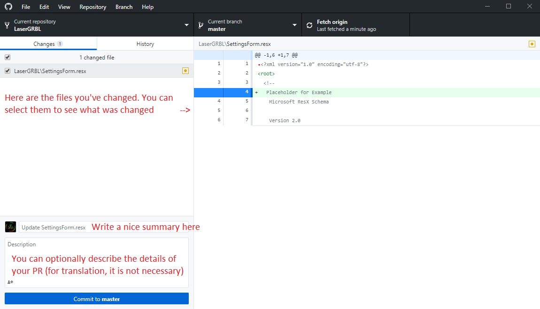
Task: Minimize the GitHub Desktop window
Action: [x=487, y=6]
